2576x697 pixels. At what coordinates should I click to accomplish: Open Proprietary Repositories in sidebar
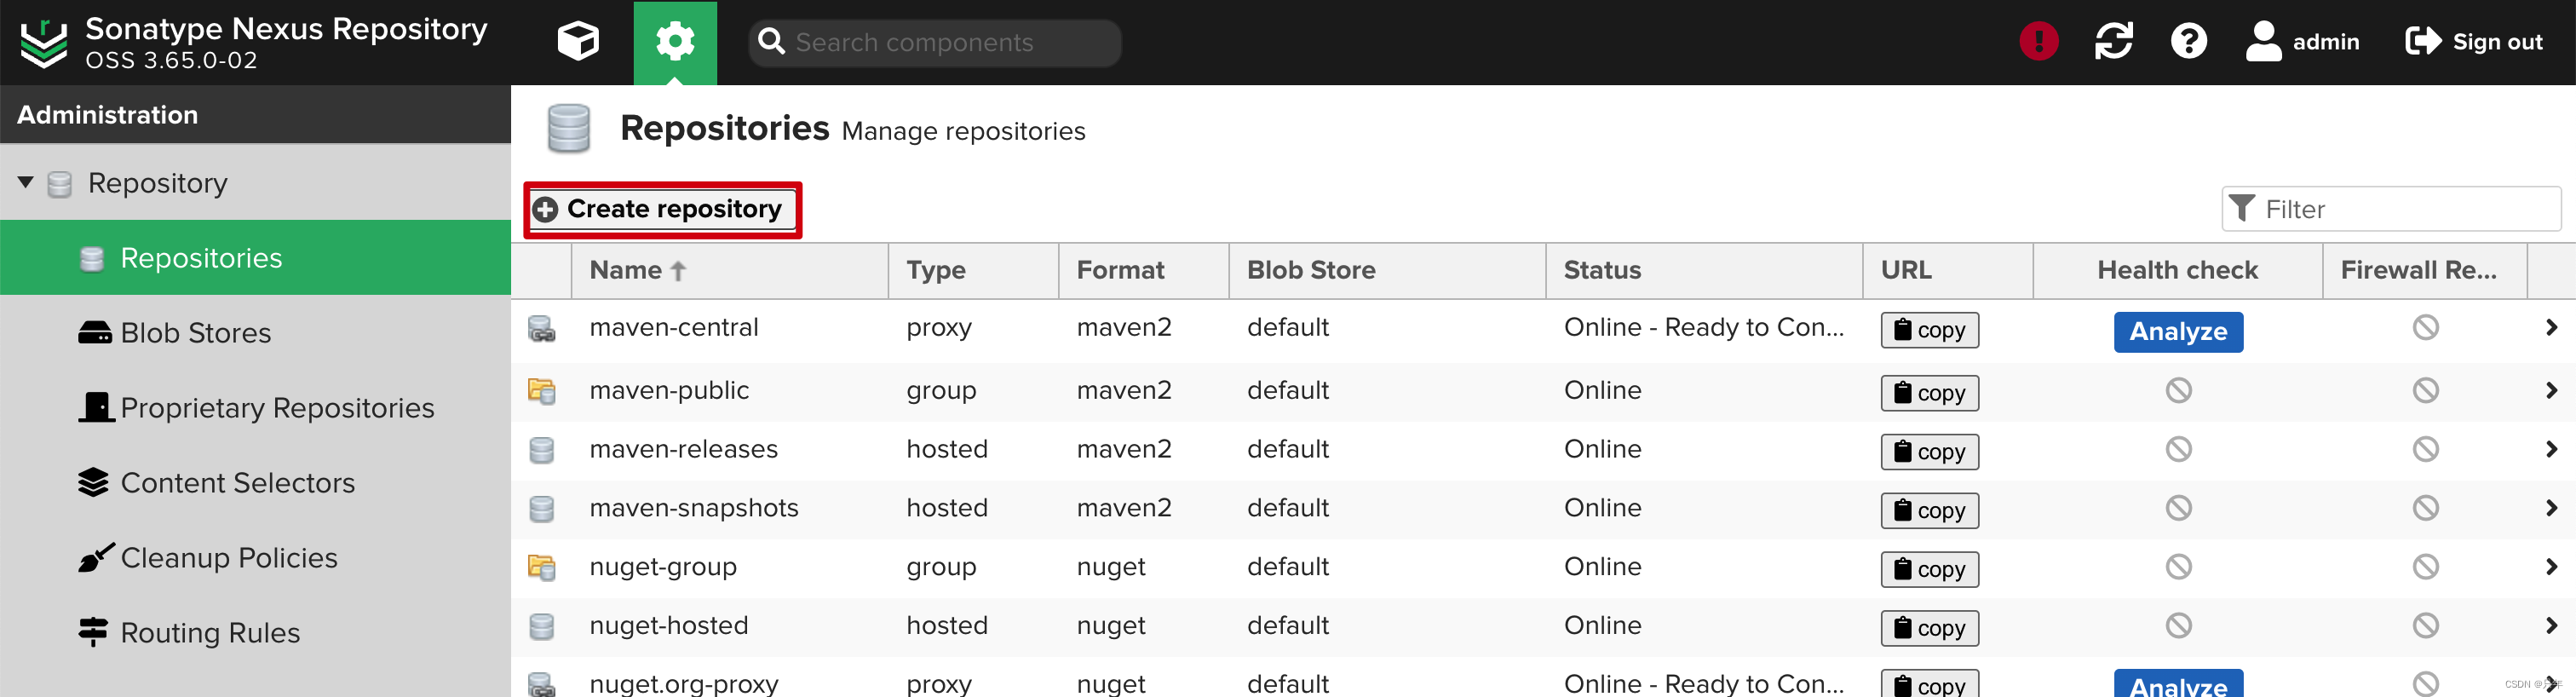[x=255, y=407]
